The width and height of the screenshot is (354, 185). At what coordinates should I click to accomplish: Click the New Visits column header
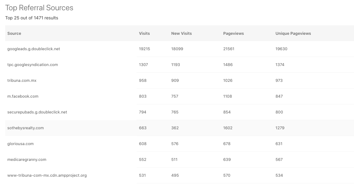pos(181,33)
